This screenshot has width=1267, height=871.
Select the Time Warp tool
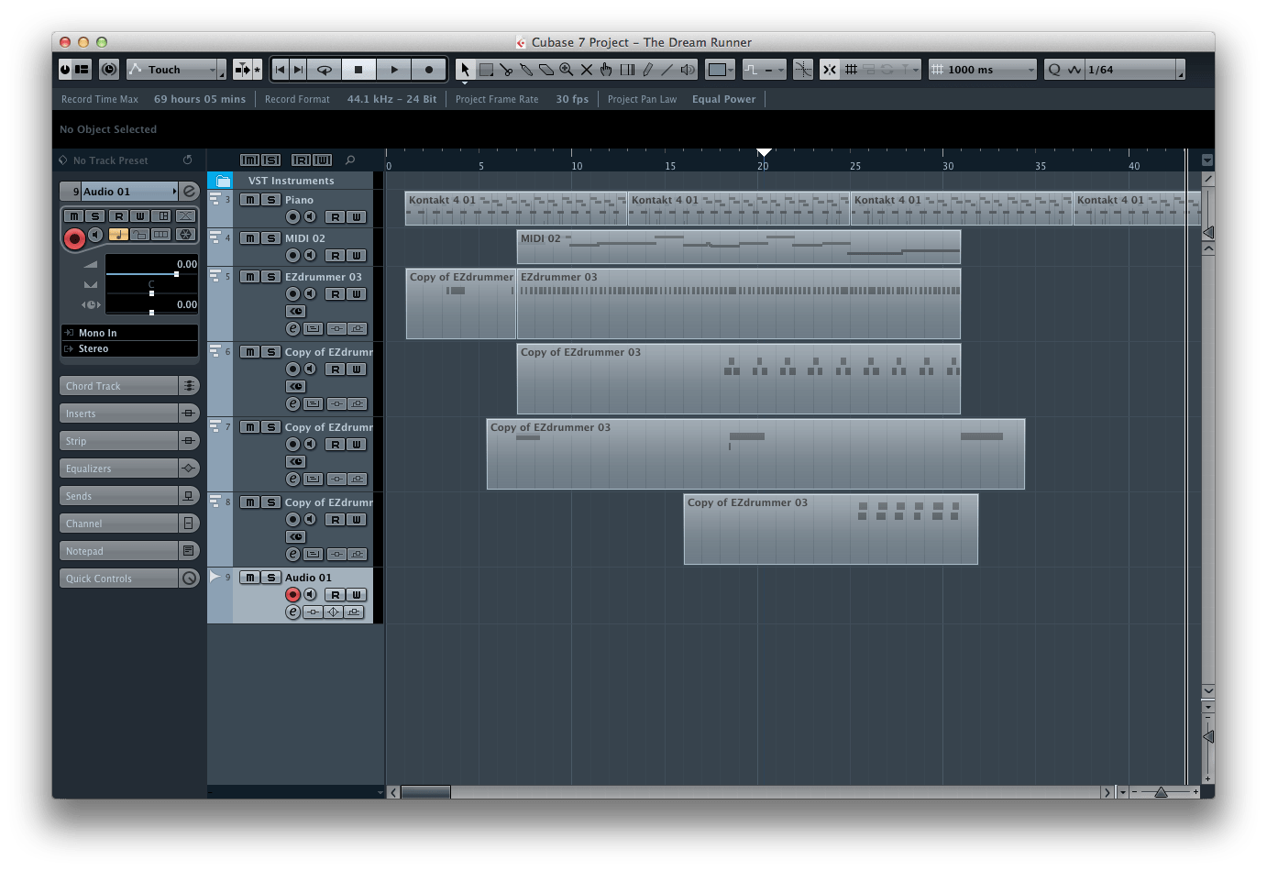(627, 70)
